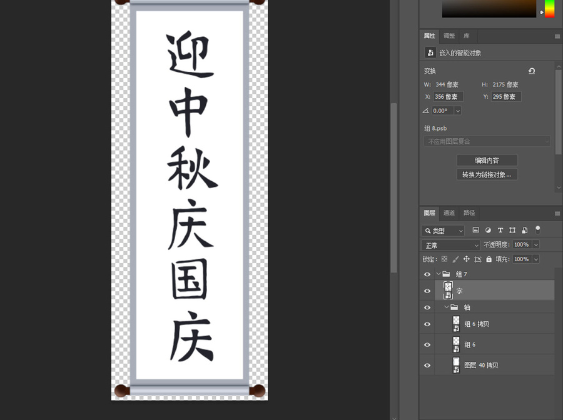Lock position move icon

467,259
